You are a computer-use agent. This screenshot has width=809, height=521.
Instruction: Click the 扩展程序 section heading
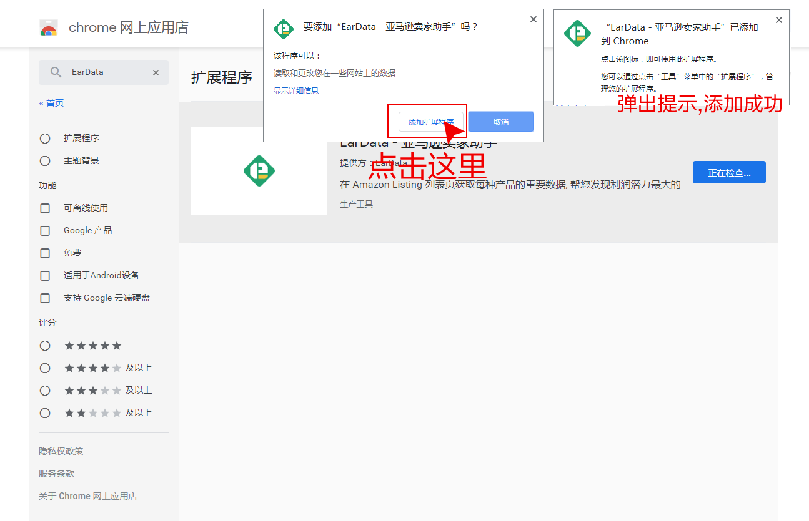click(x=222, y=78)
